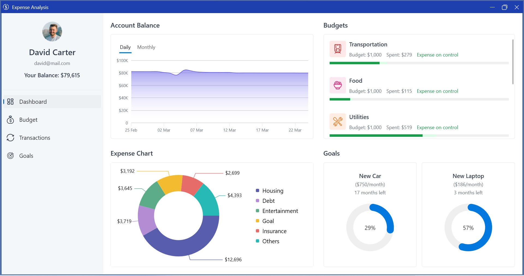The width and height of the screenshot is (524, 276).
Task: Click the $3,192 chart label
Action: [127, 171]
